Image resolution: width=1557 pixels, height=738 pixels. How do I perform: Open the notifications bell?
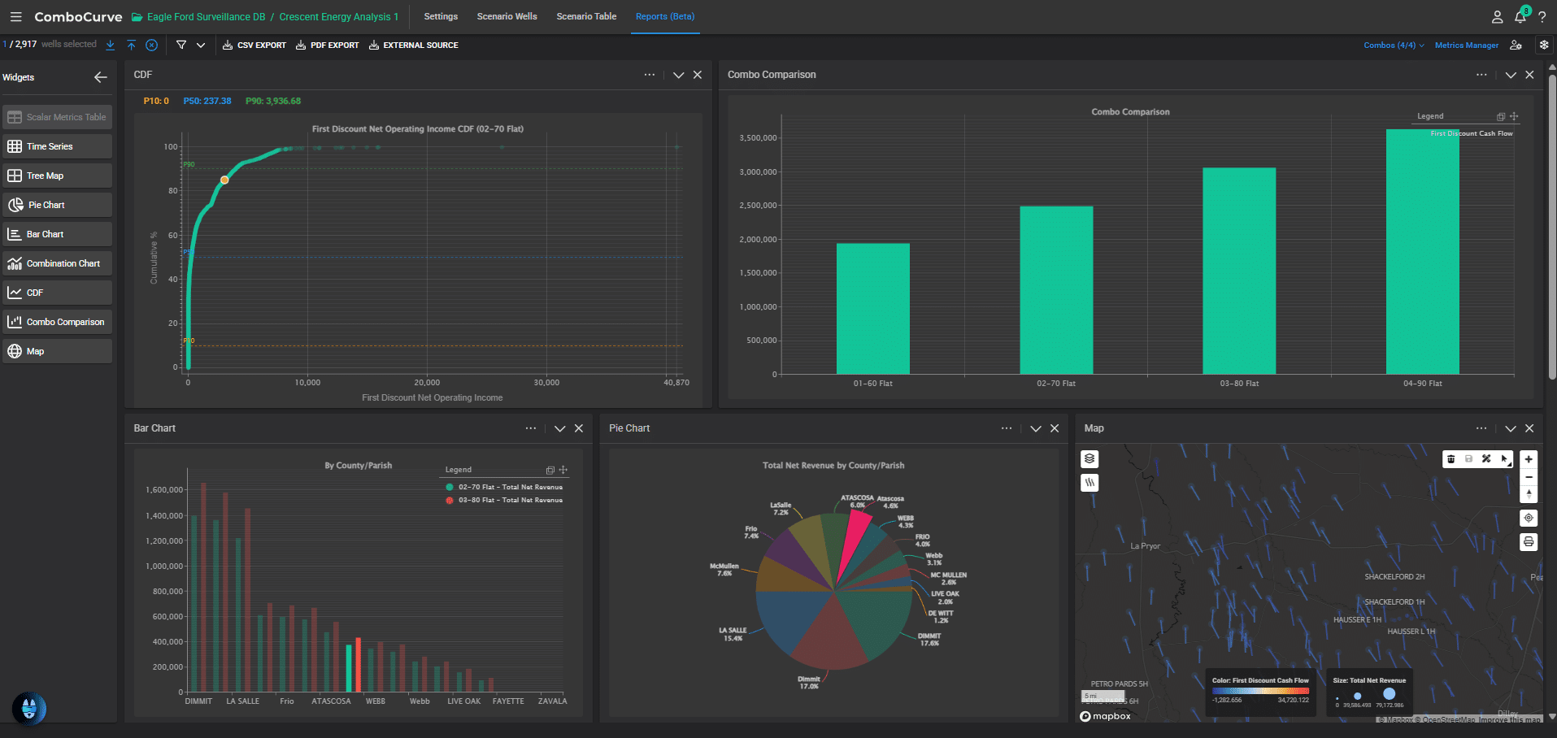pos(1520,16)
